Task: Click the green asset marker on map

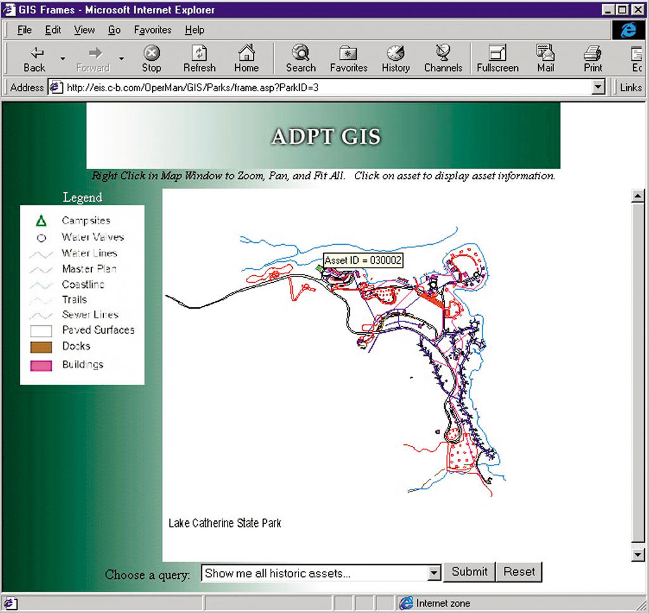Action: (319, 269)
